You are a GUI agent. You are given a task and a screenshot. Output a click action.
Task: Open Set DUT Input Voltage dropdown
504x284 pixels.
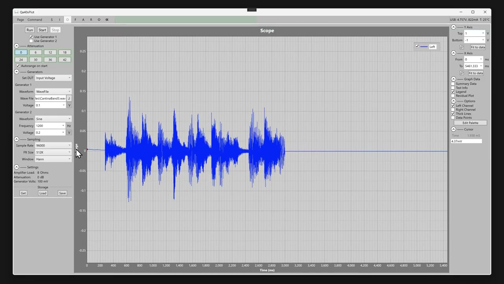53,78
